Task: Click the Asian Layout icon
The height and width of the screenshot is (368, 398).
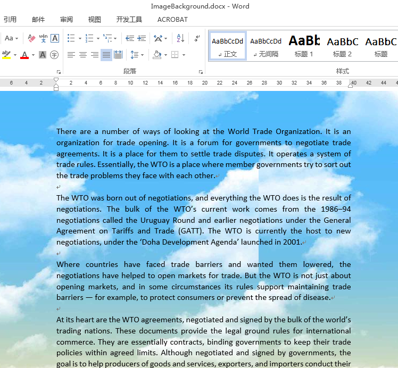Action: pyautogui.click(x=158, y=38)
